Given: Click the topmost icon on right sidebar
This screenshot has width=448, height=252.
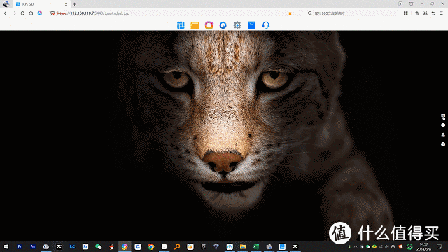Looking at the screenshot, I should click(x=443, y=116).
